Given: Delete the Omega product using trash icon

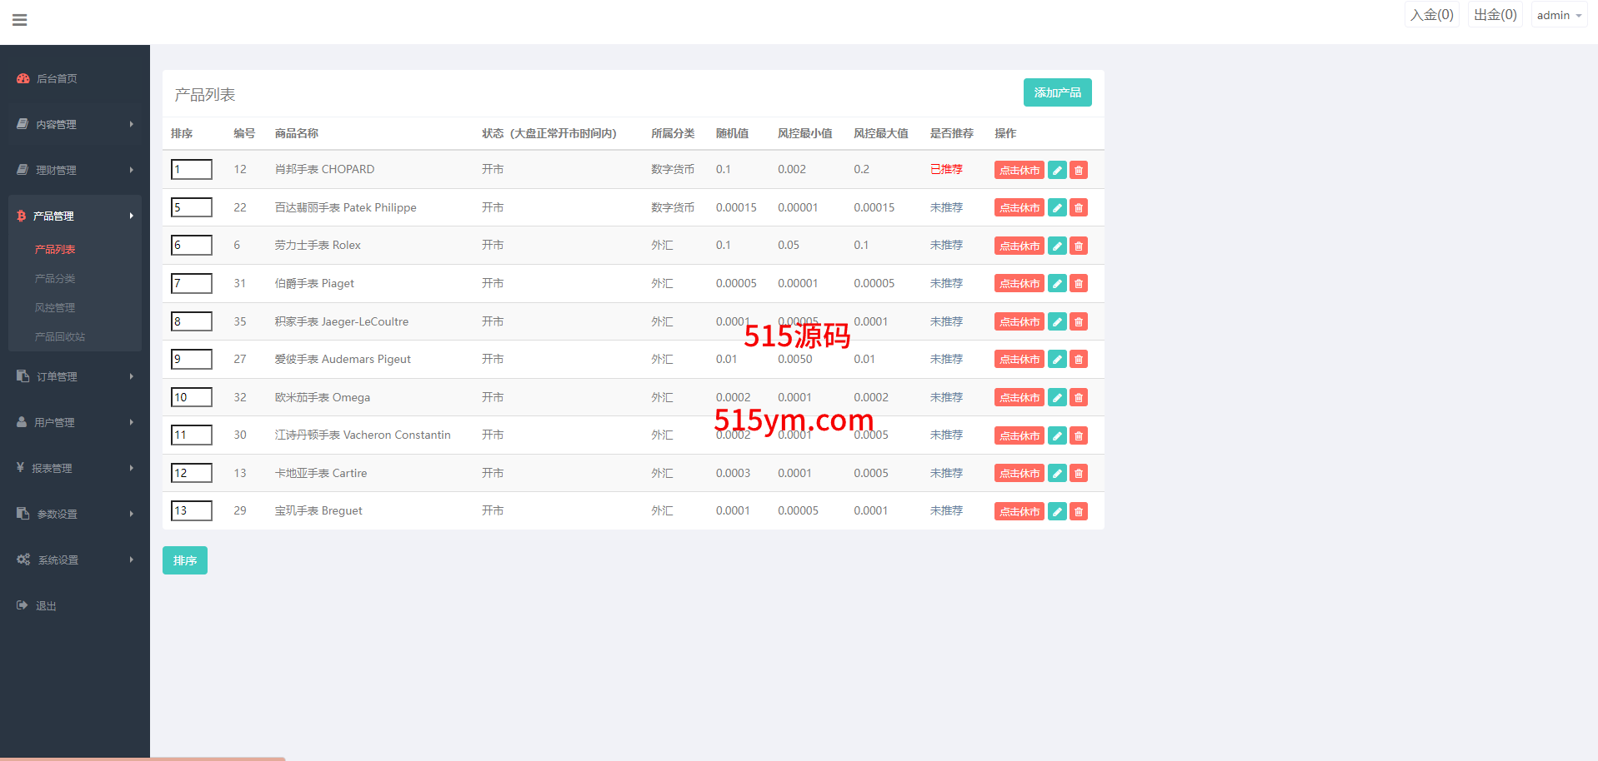Looking at the screenshot, I should (1079, 398).
